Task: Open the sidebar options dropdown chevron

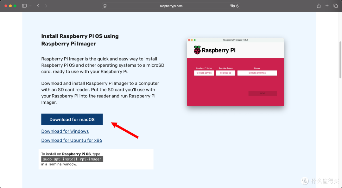Action: [30, 6]
